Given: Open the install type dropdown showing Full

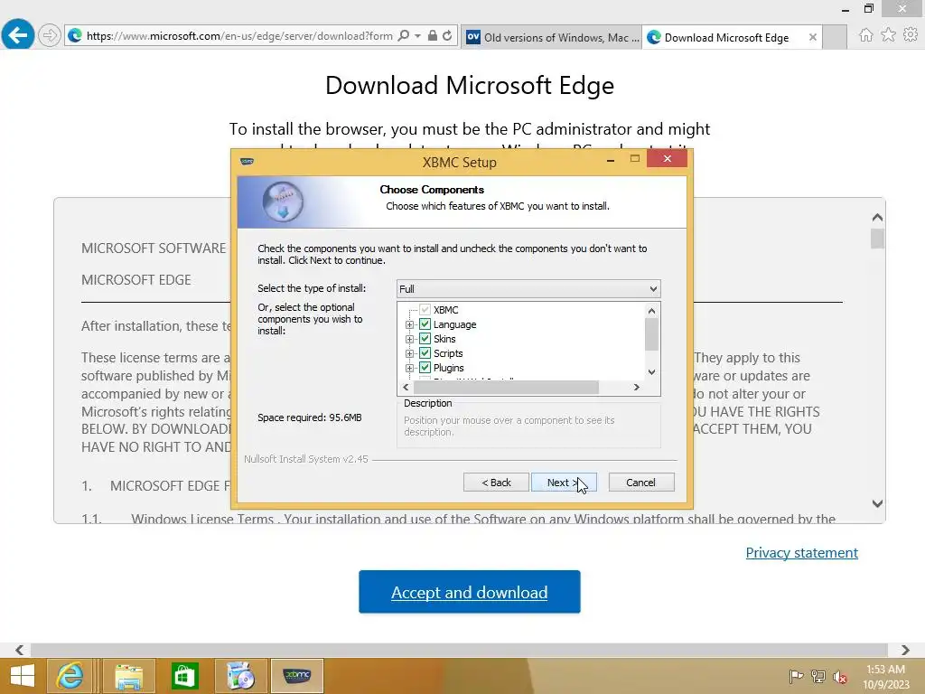Looking at the screenshot, I should pyautogui.click(x=528, y=288).
